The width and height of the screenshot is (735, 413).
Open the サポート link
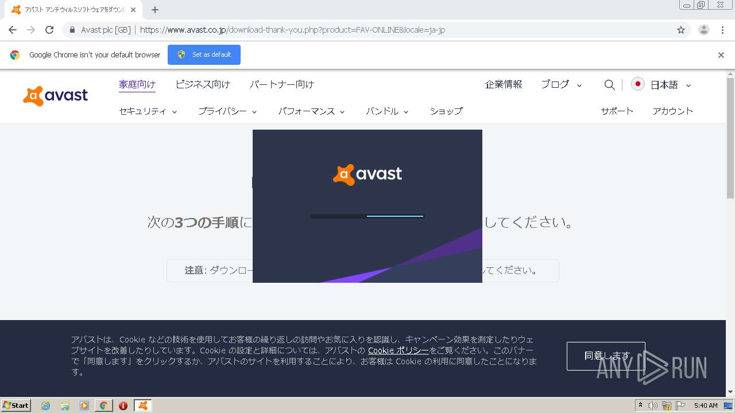pyautogui.click(x=617, y=111)
